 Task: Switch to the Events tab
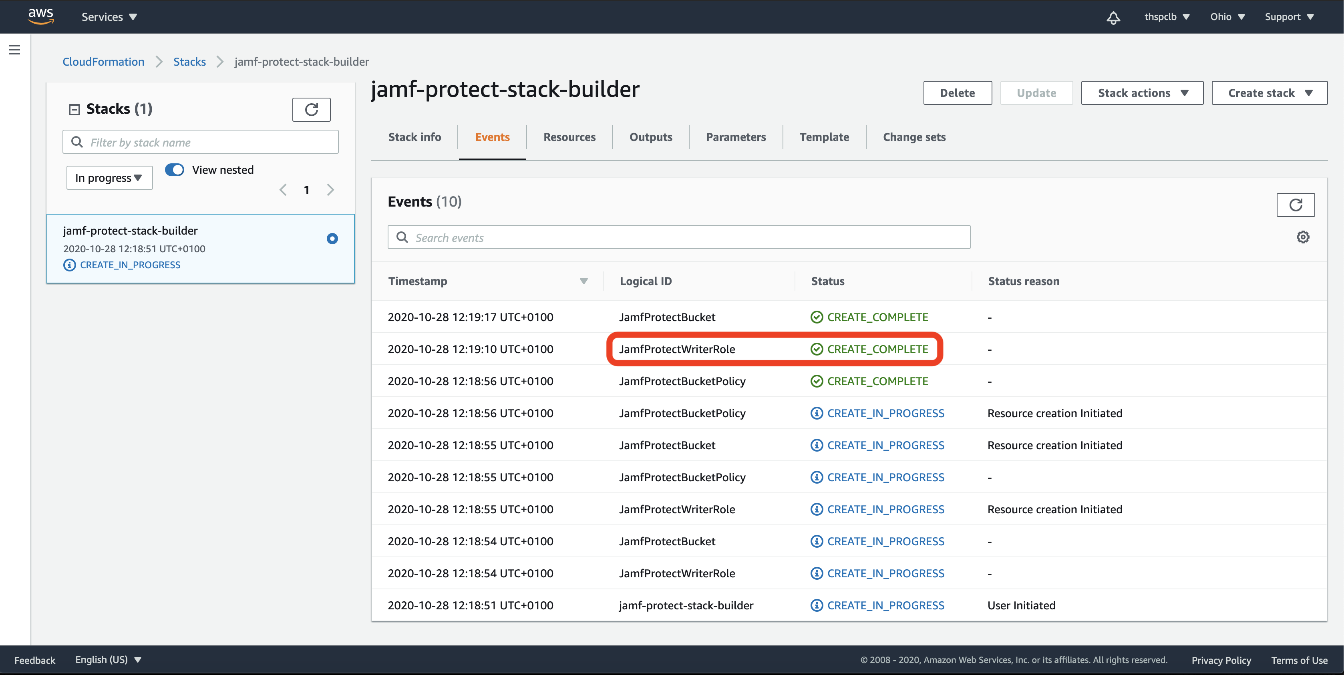(492, 137)
